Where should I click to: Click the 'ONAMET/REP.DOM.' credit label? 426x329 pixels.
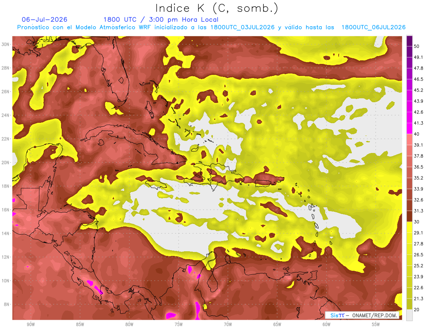coord(375,315)
